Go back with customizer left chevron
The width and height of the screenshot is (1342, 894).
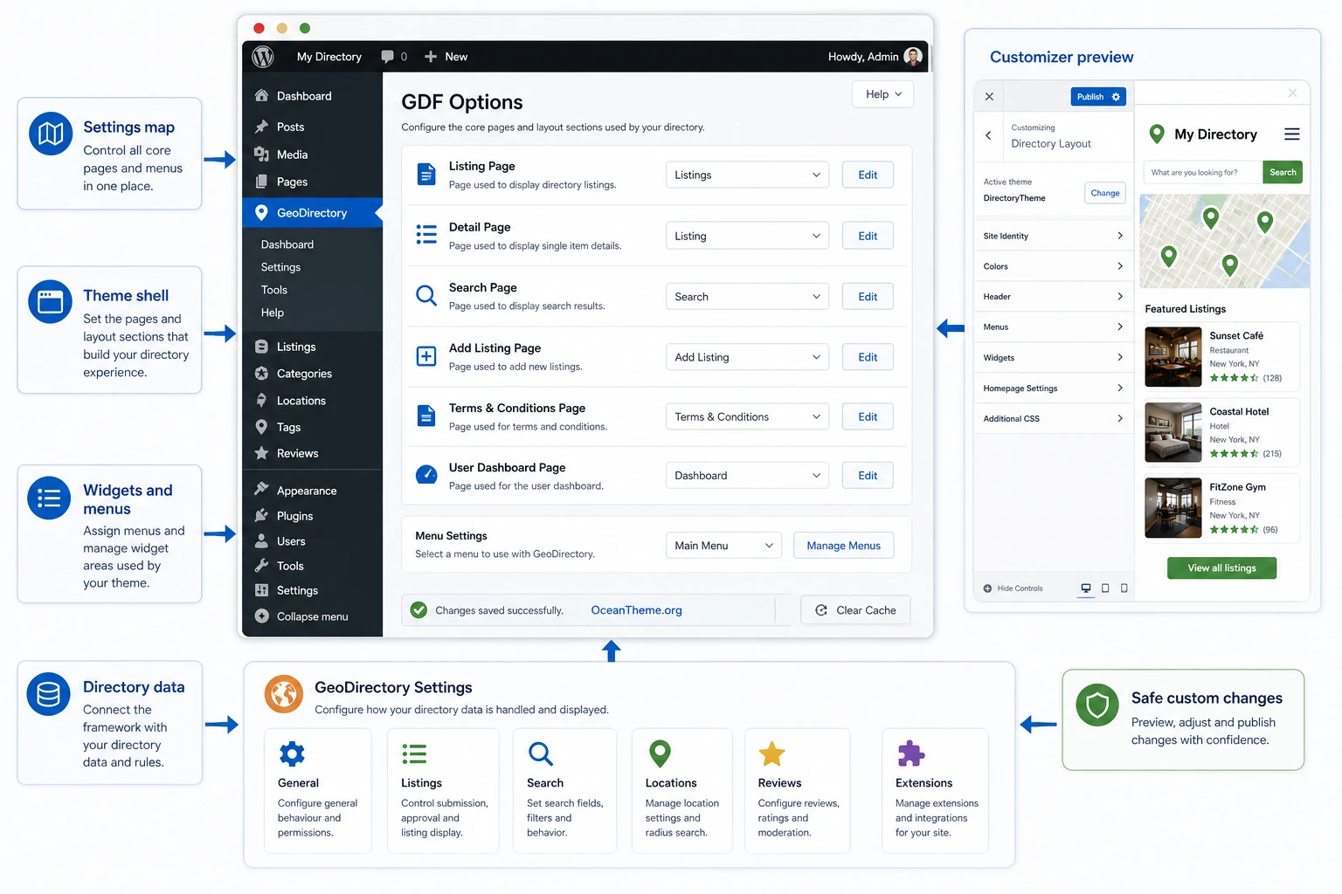[988, 135]
